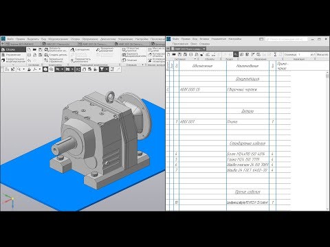Open Оформление menu in left window
Viewport: 330px width, 247px height.
click(x=90, y=39)
